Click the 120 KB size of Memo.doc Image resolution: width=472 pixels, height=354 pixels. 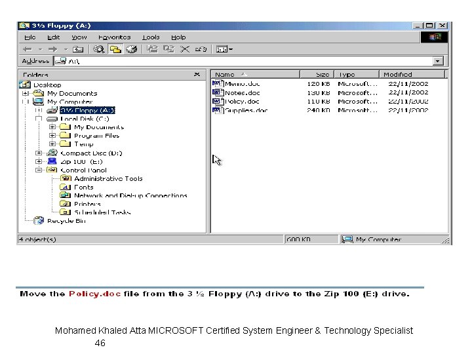tap(319, 84)
